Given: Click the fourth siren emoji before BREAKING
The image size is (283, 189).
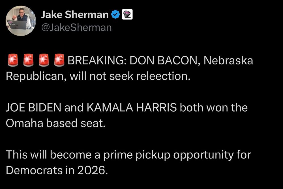Looking at the screenshot, I should point(59,60).
